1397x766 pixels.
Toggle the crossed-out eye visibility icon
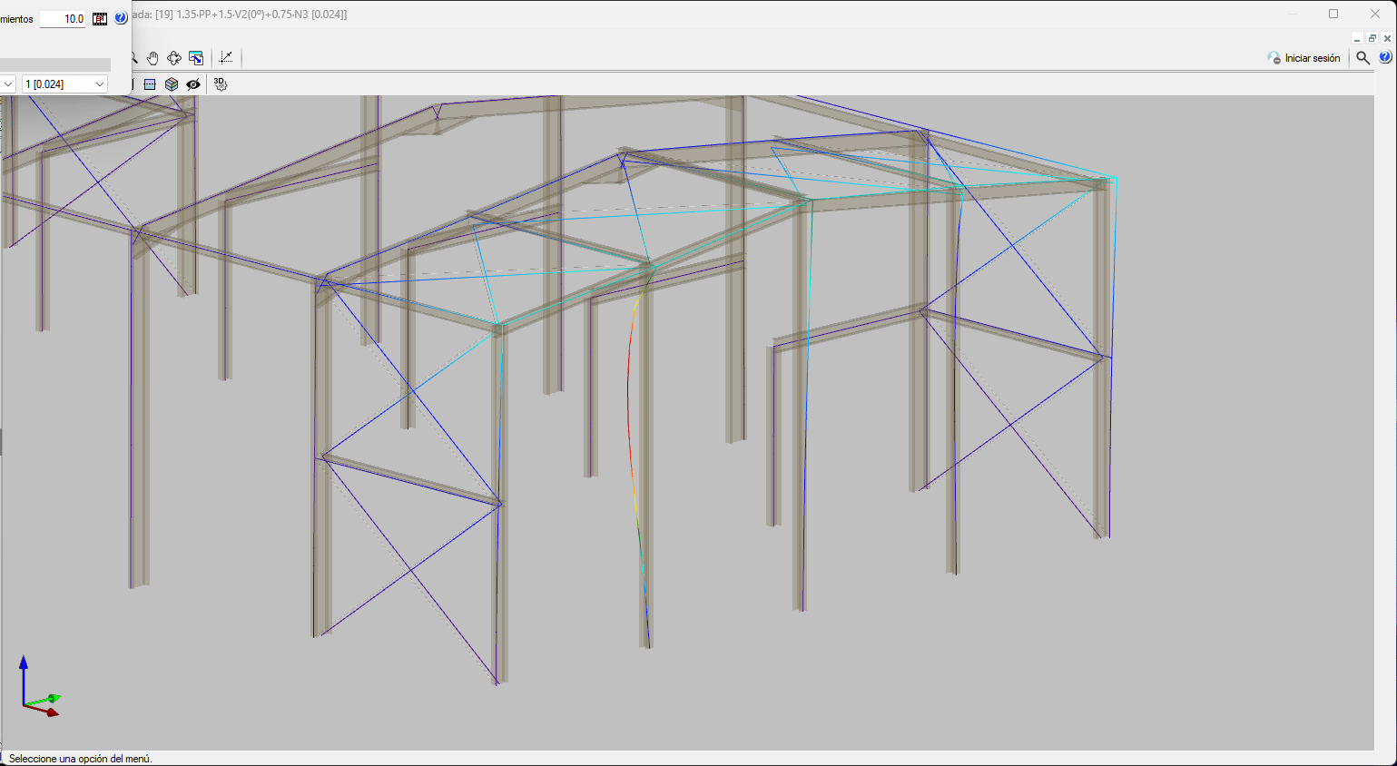193,84
